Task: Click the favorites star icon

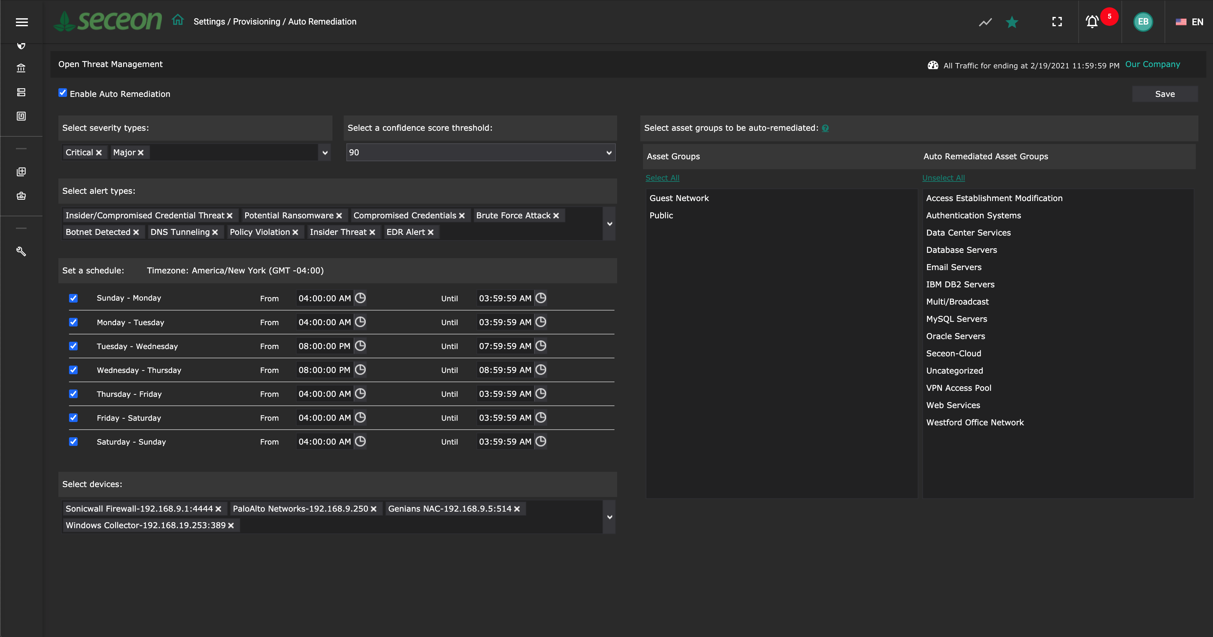Action: [1012, 22]
